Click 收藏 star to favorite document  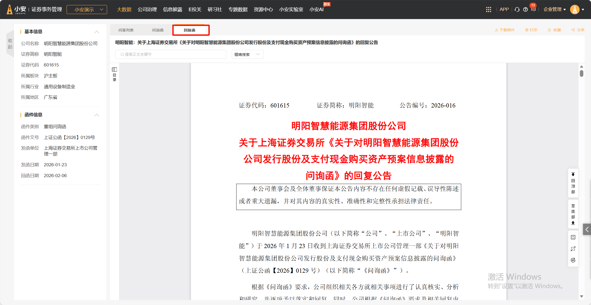tap(554, 30)
